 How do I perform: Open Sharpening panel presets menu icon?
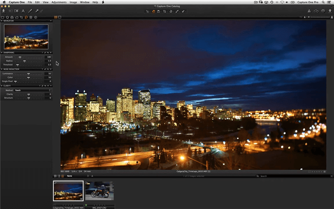coord(51,53)
